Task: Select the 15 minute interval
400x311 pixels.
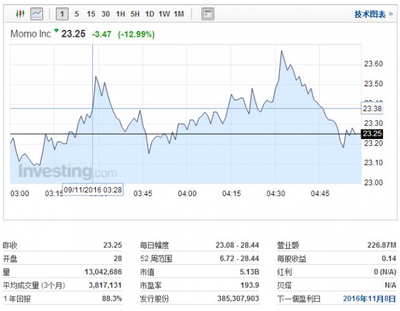Action: click(x=91, y=14)
